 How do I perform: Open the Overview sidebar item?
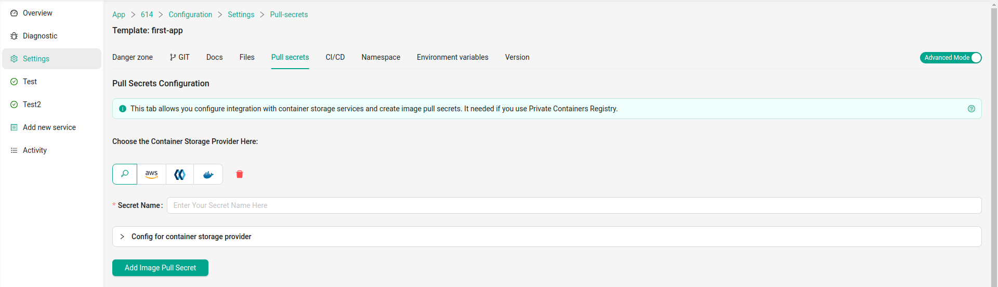coord(37,13)
